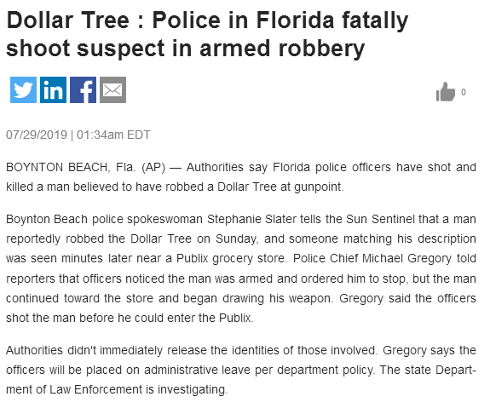Click the '(AP)' attribution in first paragraph
490x408 pixels.
[x=153, y=168]
